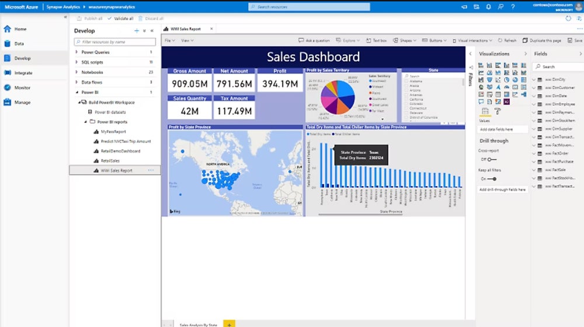Screen dimensions: 584x327
Task: Check the California state checkbox
Action: [x=406, y=99]
